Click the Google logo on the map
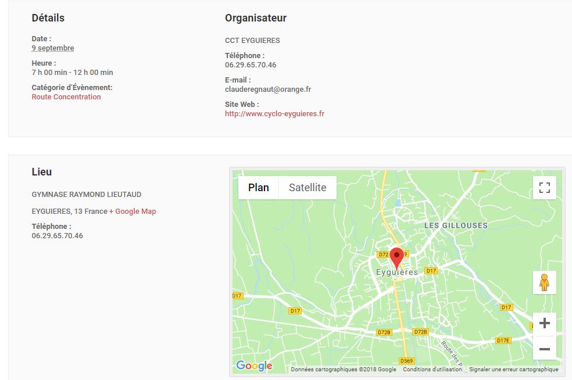Image resolution: width=572 pixels, height=380 pixels. click(x=254, y=365)
